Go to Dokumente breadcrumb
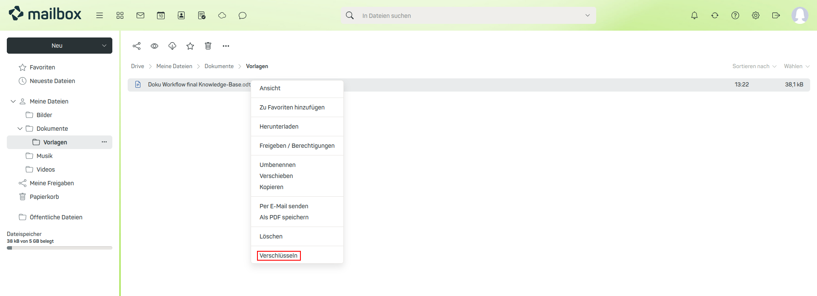 (219, 66)
